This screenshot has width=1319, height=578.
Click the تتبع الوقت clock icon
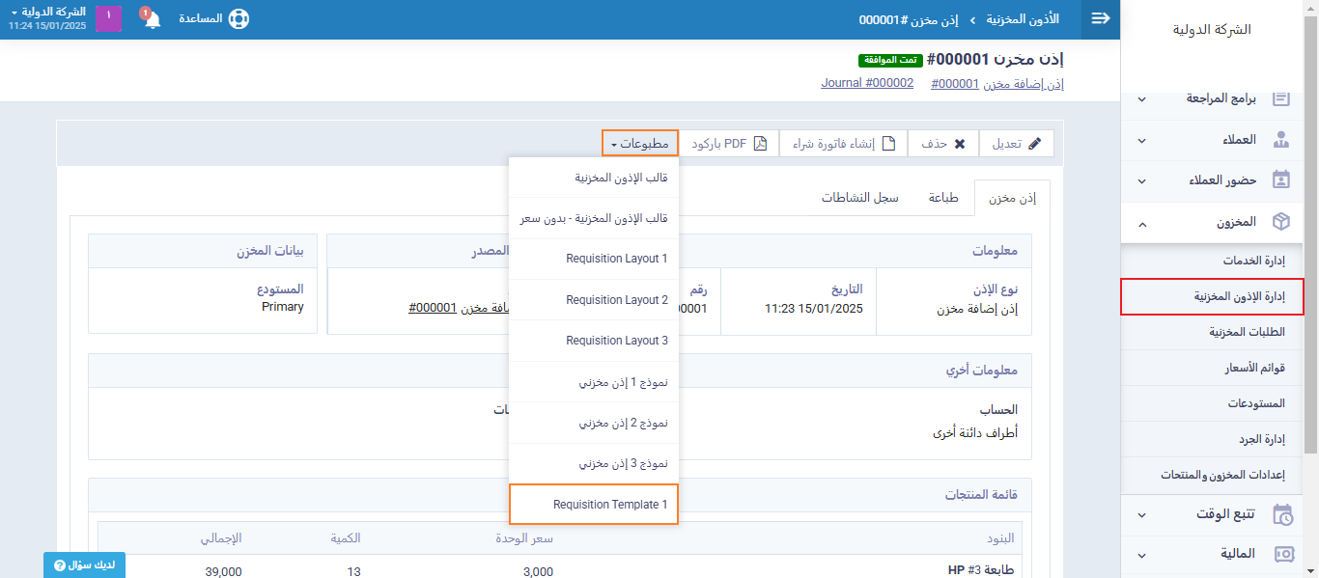(x=1282, y=514)
